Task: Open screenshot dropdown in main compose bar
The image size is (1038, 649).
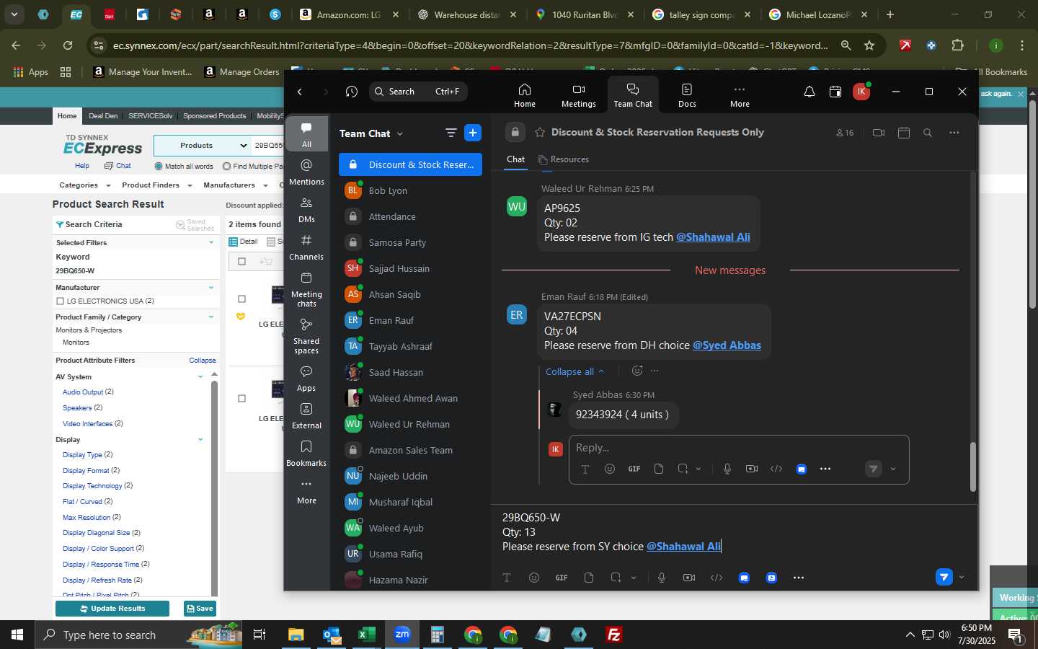Action: click(634, 578)
